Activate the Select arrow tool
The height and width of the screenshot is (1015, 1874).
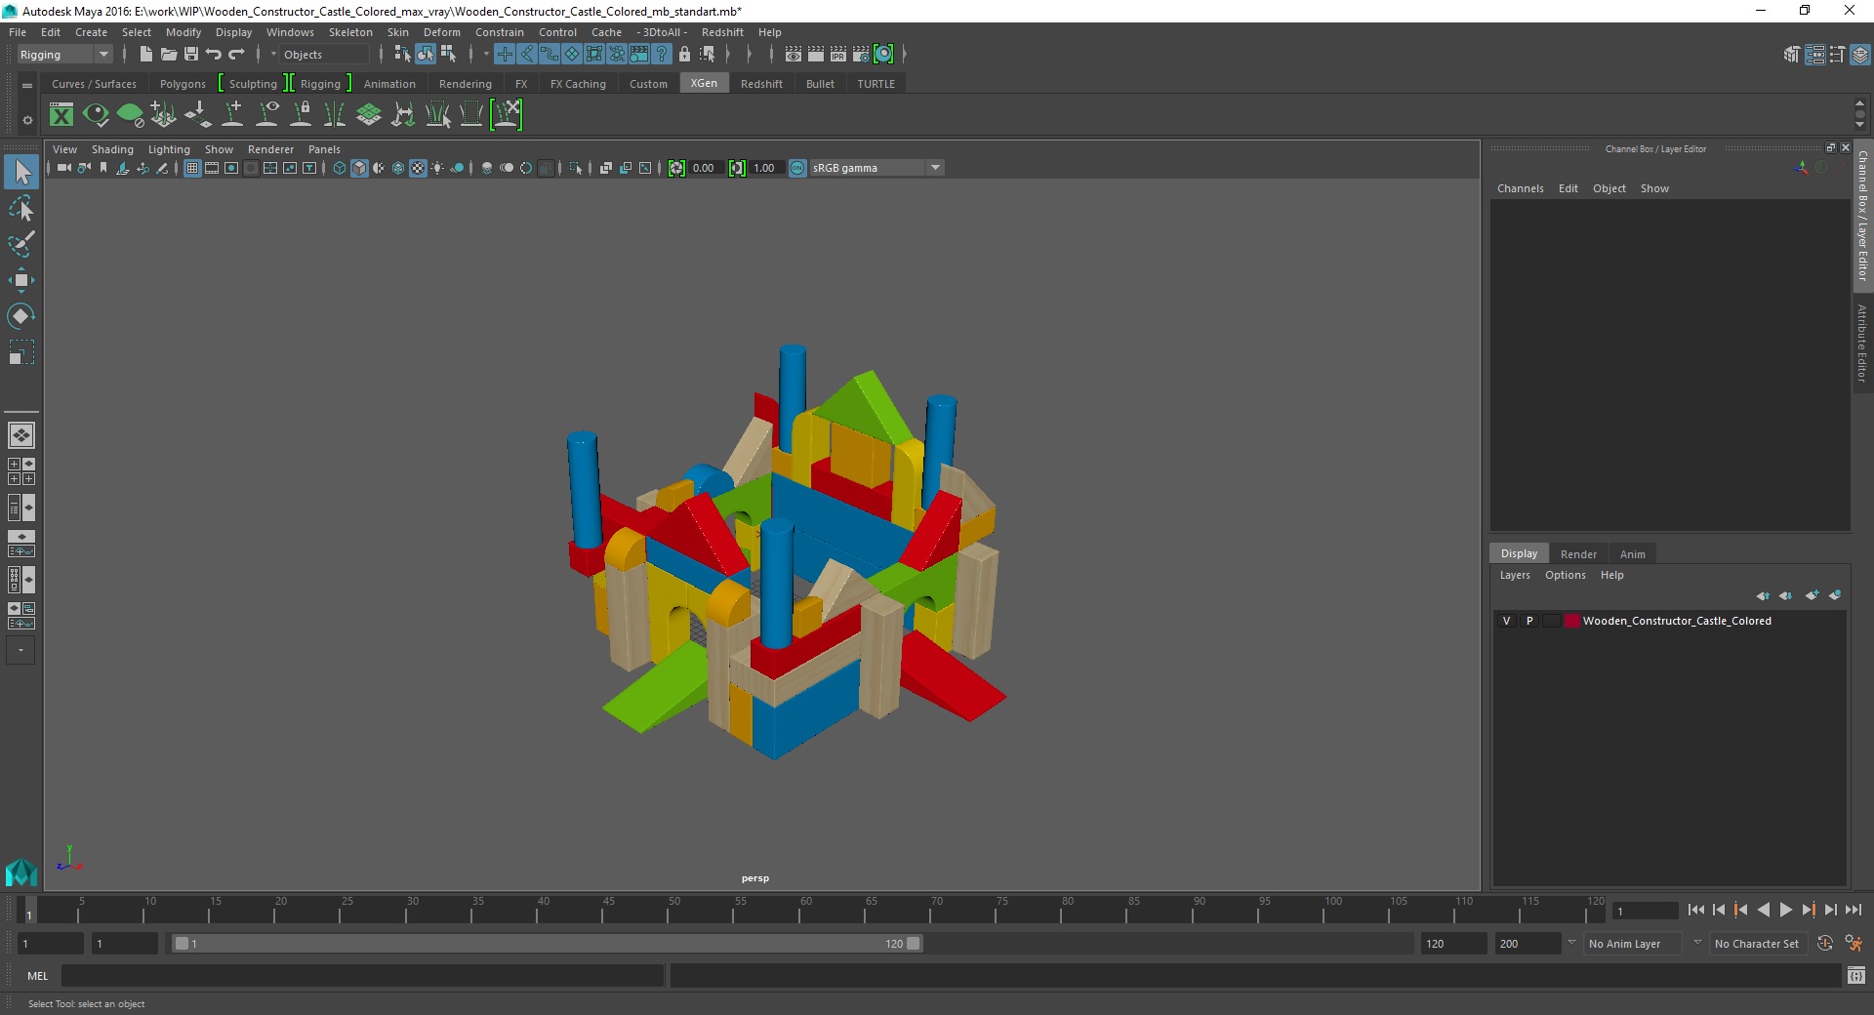(21, 173)
